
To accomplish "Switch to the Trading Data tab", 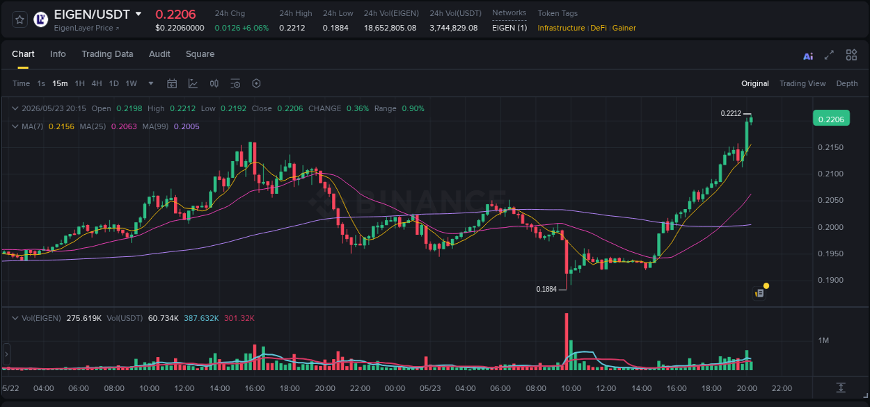I will tap(107, 54).
